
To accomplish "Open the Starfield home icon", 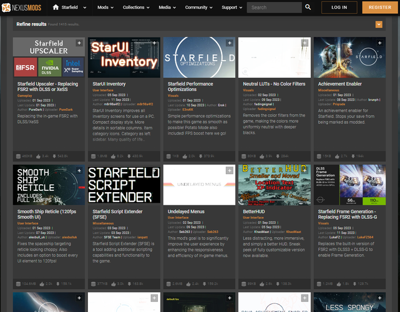I will tap(56, 7).
